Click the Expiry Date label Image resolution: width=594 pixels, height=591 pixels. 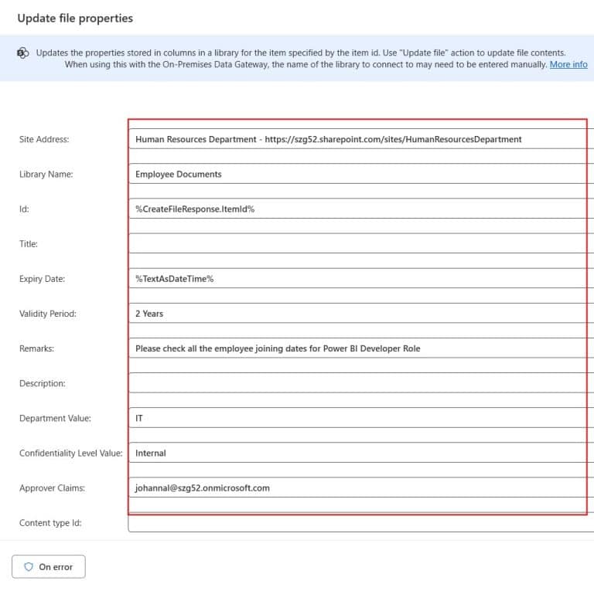[42, 279]
